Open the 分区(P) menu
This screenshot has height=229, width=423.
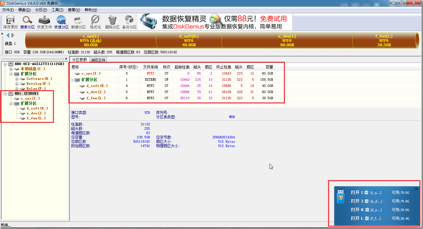tap(41, 10)
